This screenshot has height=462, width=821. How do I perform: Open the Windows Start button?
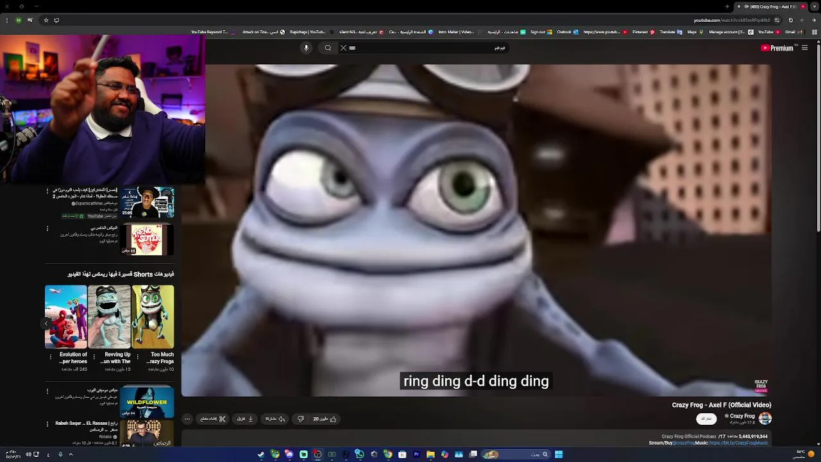click(x=559, y=454)
